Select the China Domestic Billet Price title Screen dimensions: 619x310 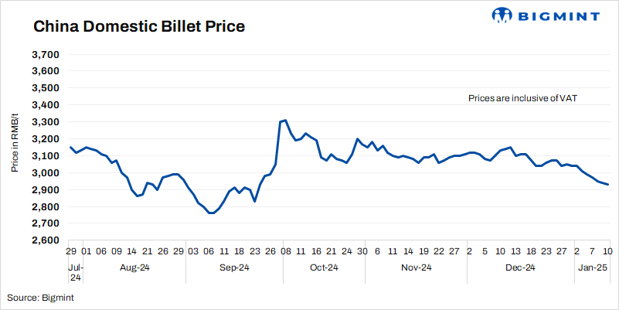139,27
